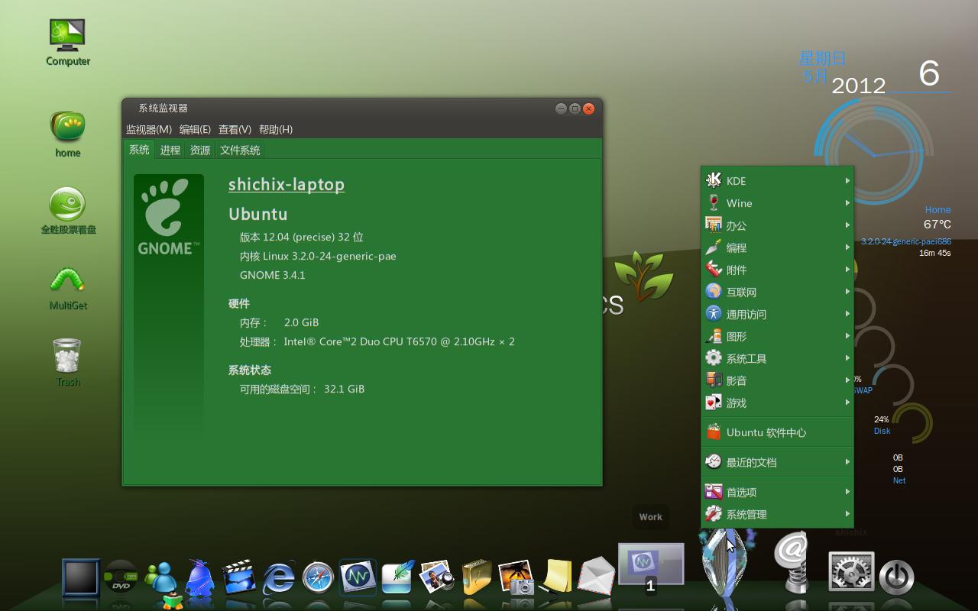Viewport: 978px width, 611px height.
Task: Click the System Monitor dock icon
Action: coord(358,577)
